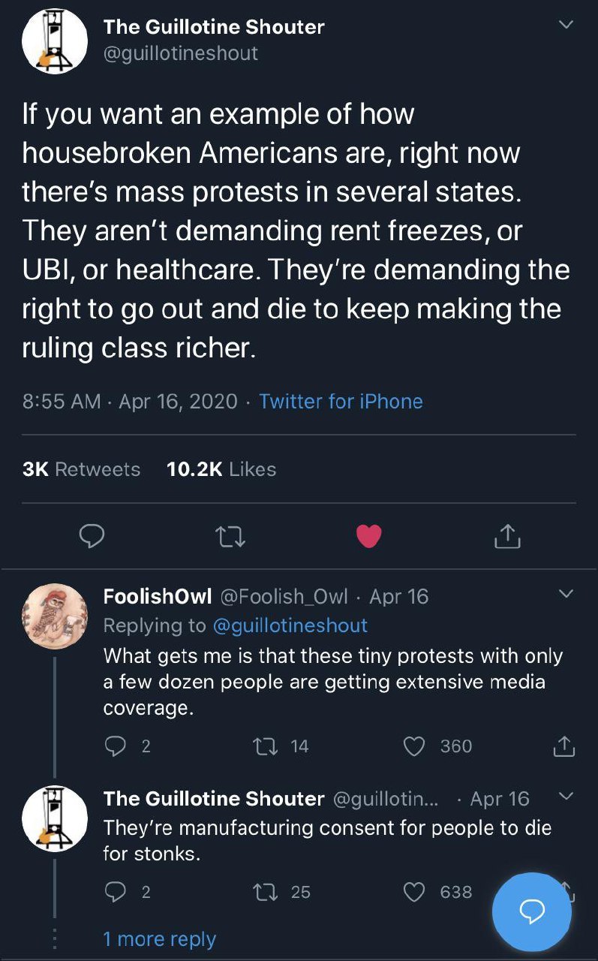Reply to FoolishOwl's tweet
The height and width of the screenshot is (961, 598).
(116, 746)
